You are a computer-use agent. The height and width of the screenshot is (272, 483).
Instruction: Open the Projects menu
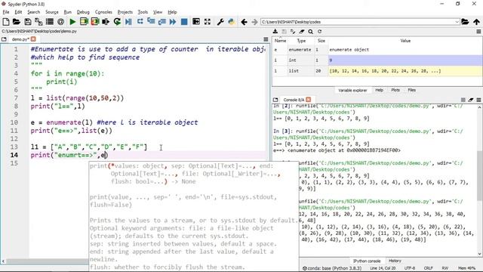[x=125, y=12]
